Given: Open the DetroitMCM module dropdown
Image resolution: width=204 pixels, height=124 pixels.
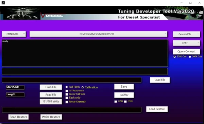Looking at the screenshot, I should pos(186,34).
